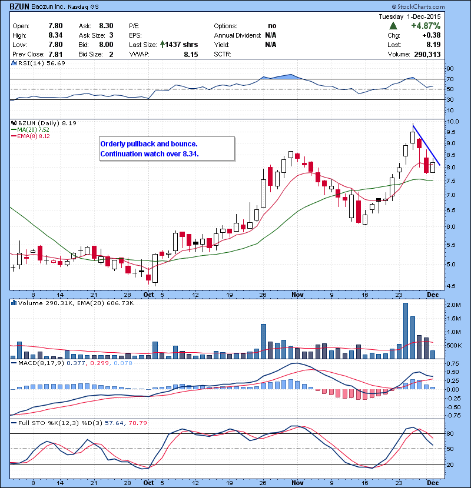Click the BZUN (Daily) candlestick icon
The height and width of the screenshot is (488, 471).
tap(14, 123)
